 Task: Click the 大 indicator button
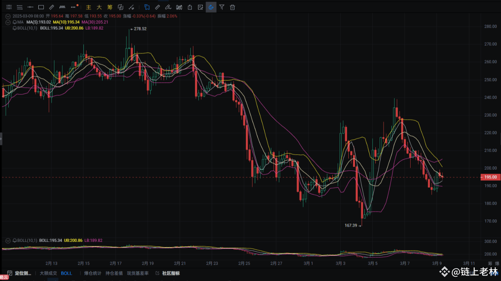point(99,7)
